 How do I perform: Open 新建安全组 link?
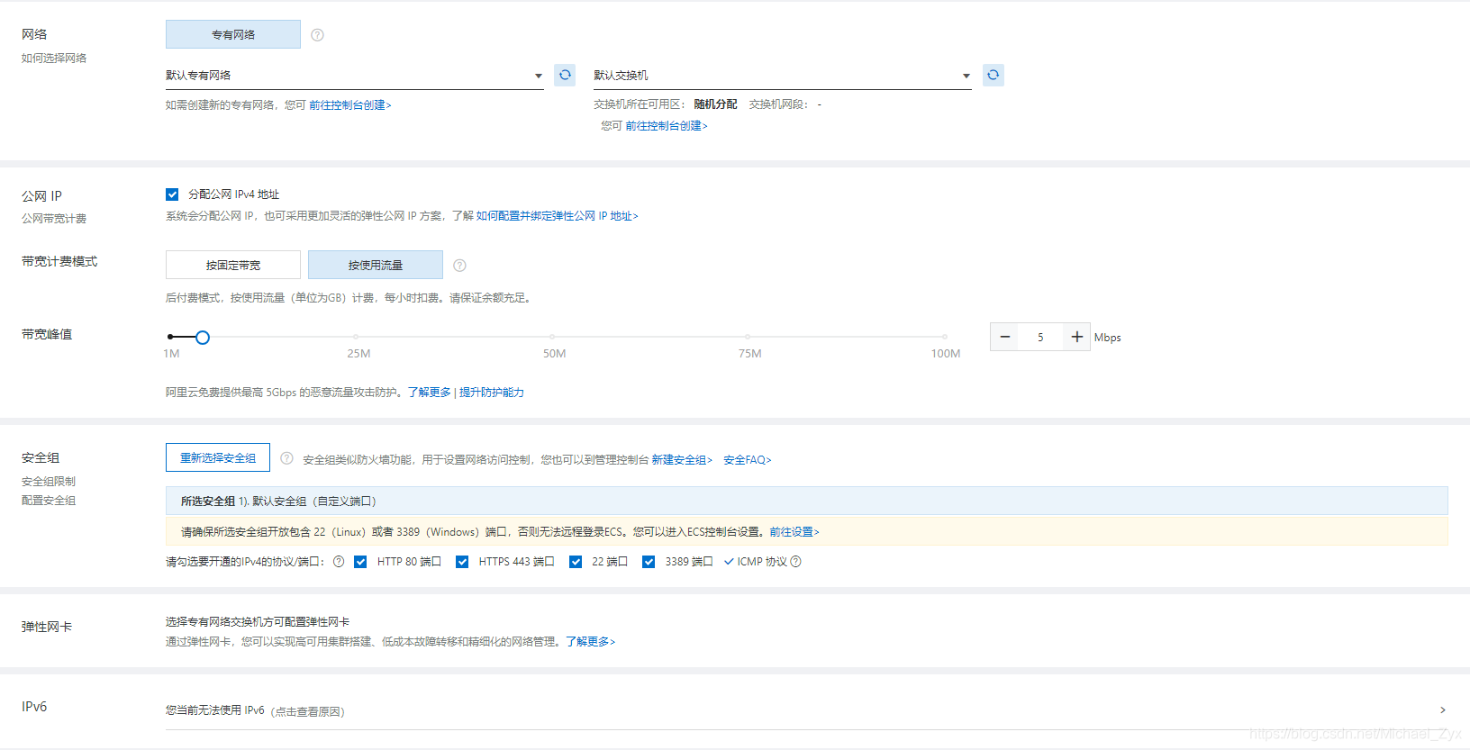[682, 460]
